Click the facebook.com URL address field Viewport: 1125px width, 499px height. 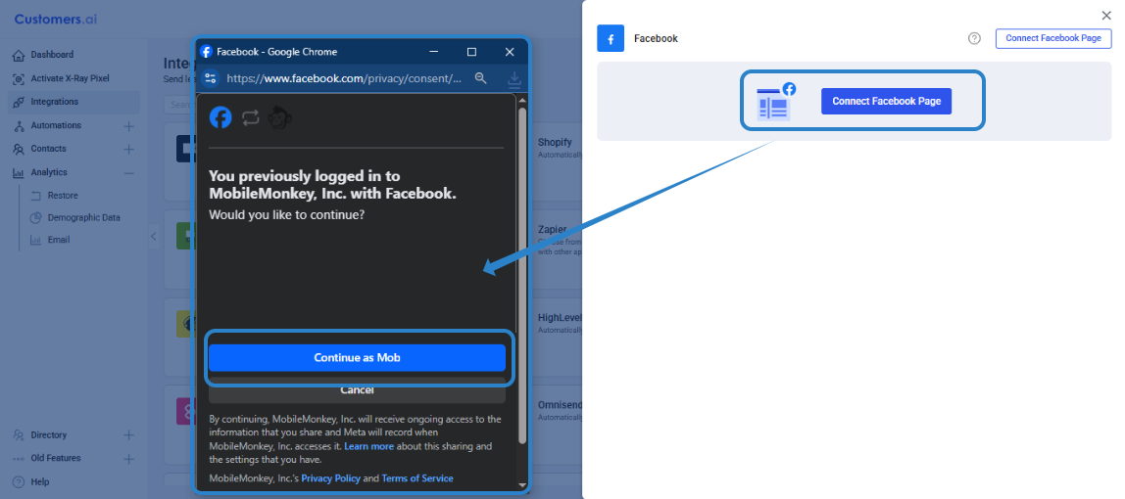pyautogui.click(x=344, y=78)
